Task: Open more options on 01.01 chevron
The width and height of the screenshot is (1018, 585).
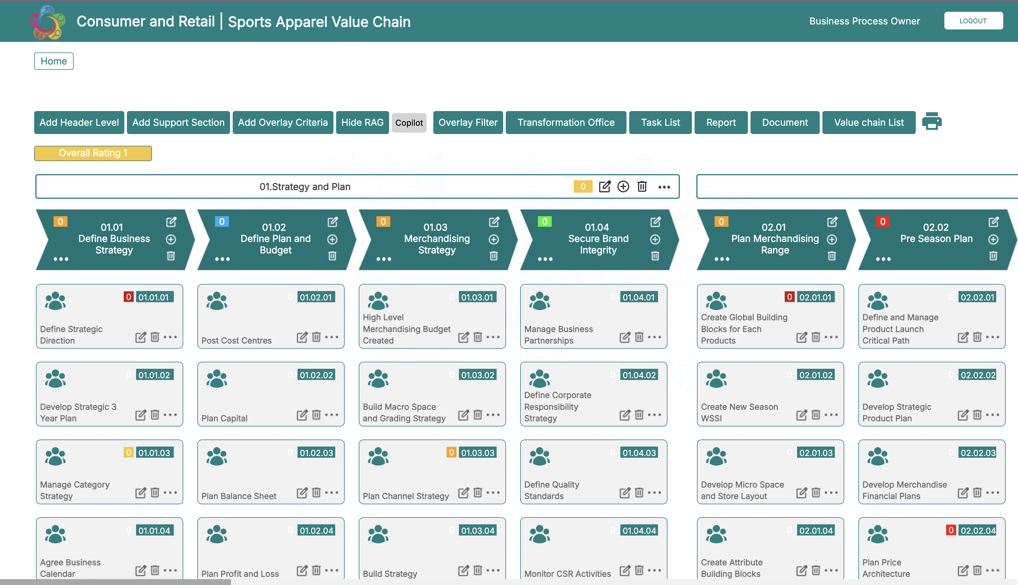Action: click(x=61, y=259)
